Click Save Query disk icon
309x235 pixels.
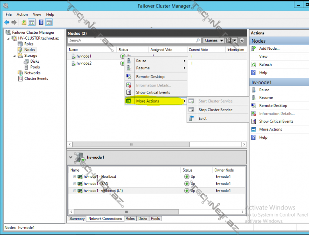tap(228, 41)
